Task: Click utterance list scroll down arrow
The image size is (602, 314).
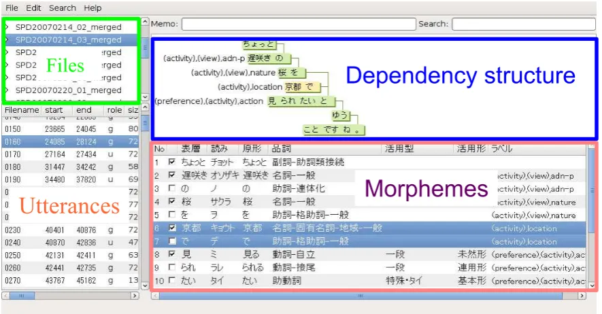Action: point(145,285)
